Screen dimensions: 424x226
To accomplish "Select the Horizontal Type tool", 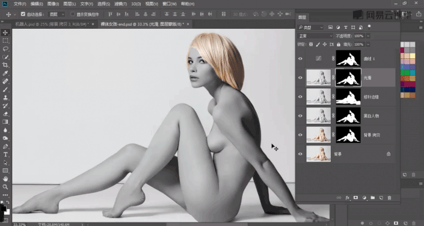I will pyautogui.click(x=5, y=154).
